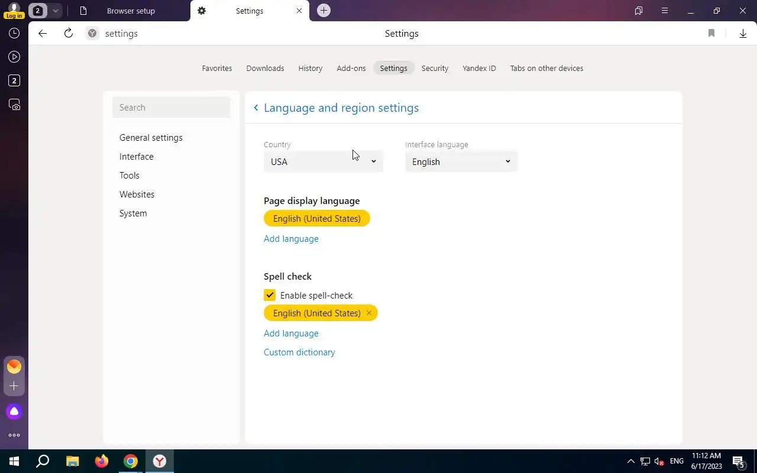
Task: Click the Yandex site icon in address bar
Action: (92, 34)
